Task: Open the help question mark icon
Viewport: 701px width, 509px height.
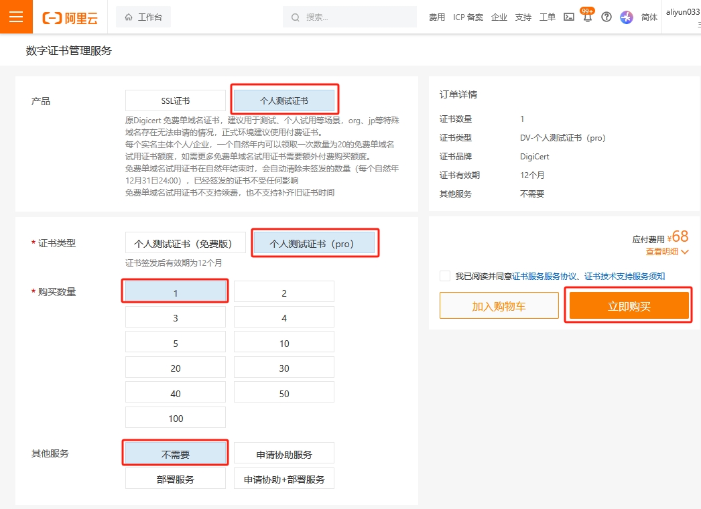Action: [x=607, y=17]
